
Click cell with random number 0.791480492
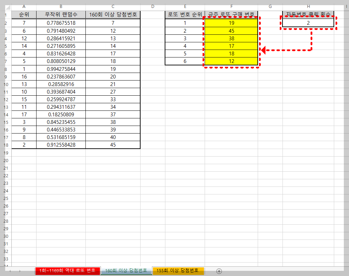[x=61, y=31]
